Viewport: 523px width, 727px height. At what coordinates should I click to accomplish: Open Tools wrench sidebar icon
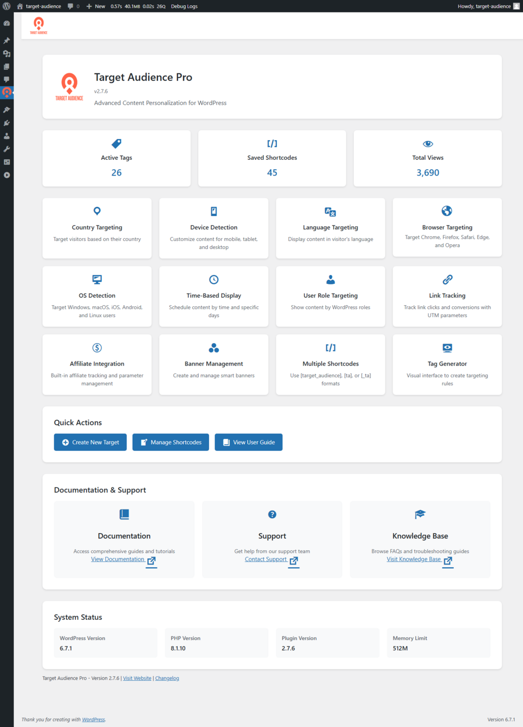[x=7, y=149]
